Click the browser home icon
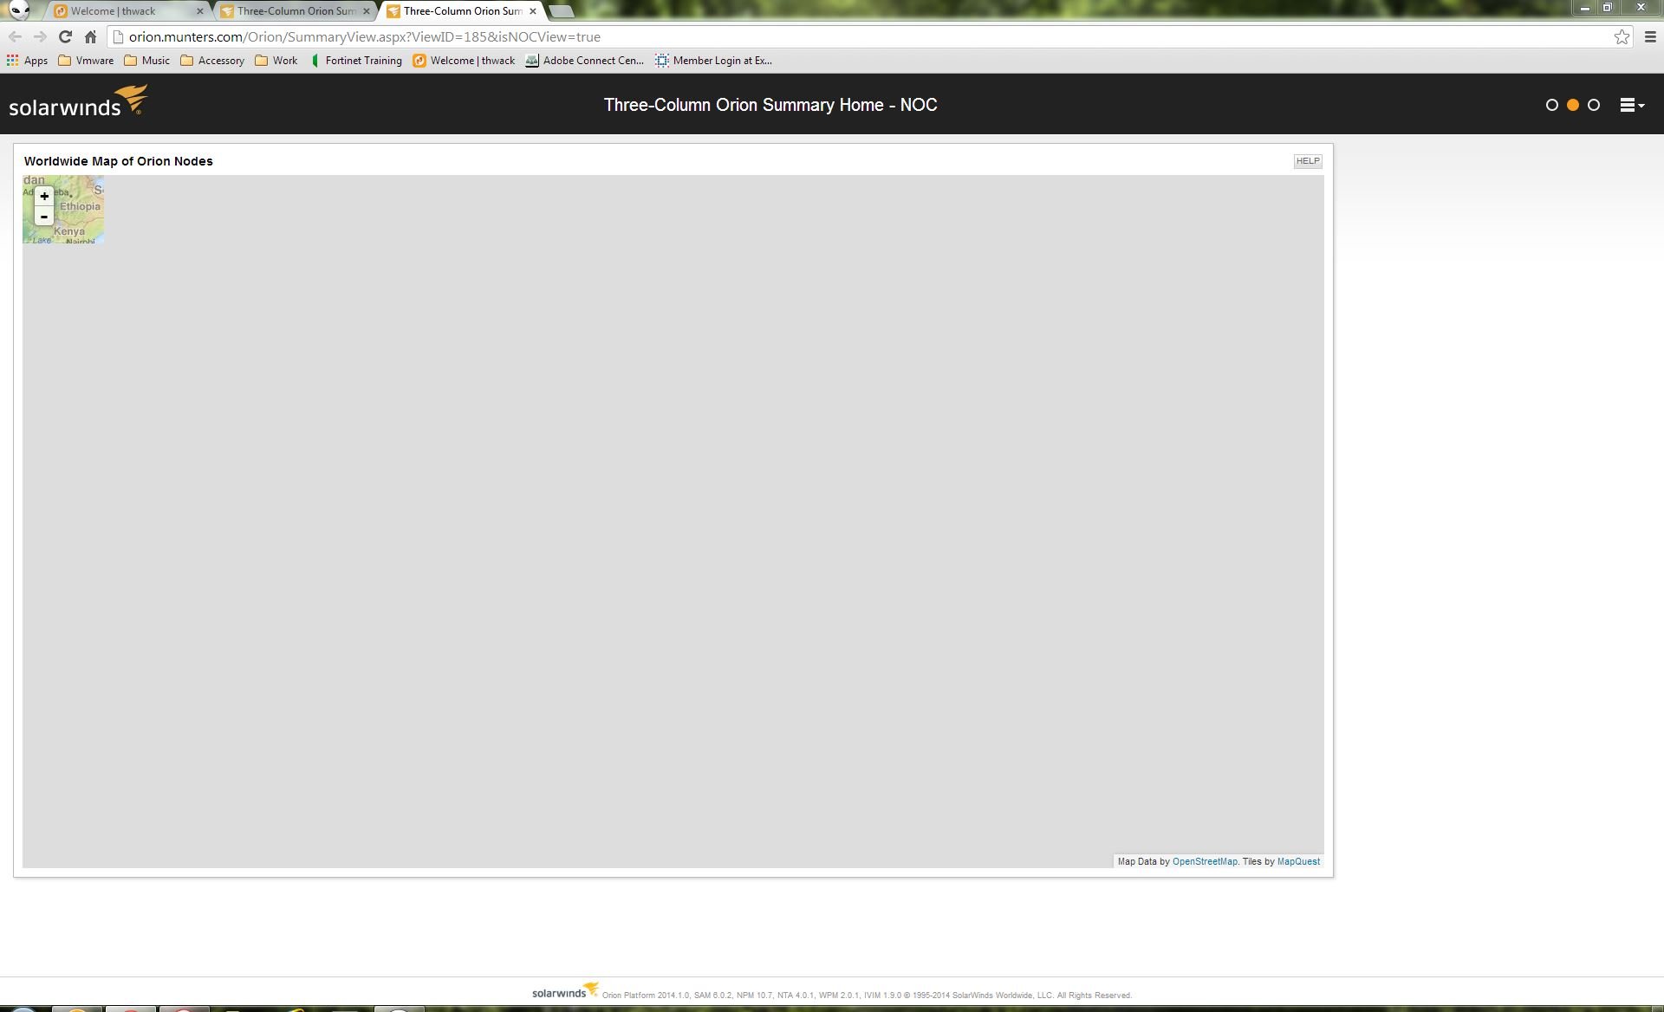 [x=90, y=37]
